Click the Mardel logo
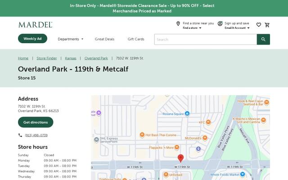 [35, 25]
